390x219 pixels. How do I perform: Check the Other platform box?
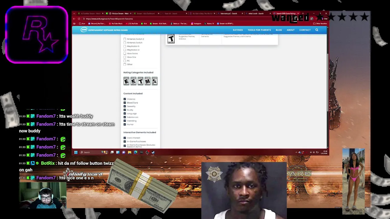point(125,64)
